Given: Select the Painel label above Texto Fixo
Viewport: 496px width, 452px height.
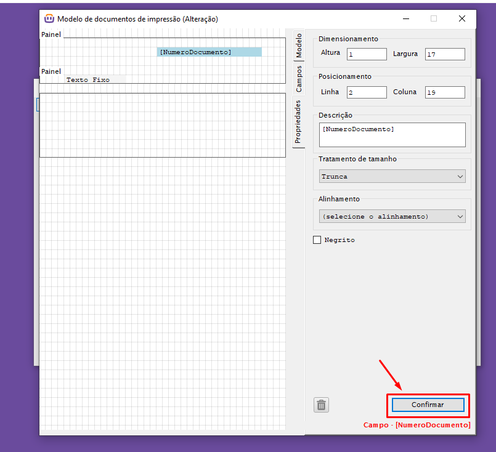Looking at the screenshot, I should click(51, 71).
